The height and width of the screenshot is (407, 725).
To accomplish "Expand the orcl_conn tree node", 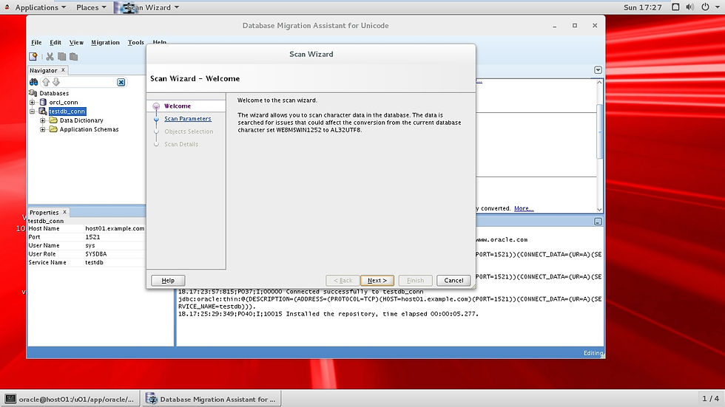I will [x=33, y=102].
